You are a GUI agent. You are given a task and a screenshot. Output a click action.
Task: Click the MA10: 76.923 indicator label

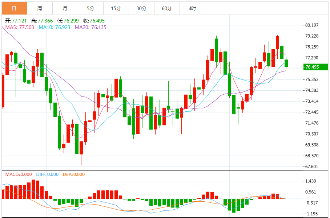pyautogui.click(x=55, y=27)
